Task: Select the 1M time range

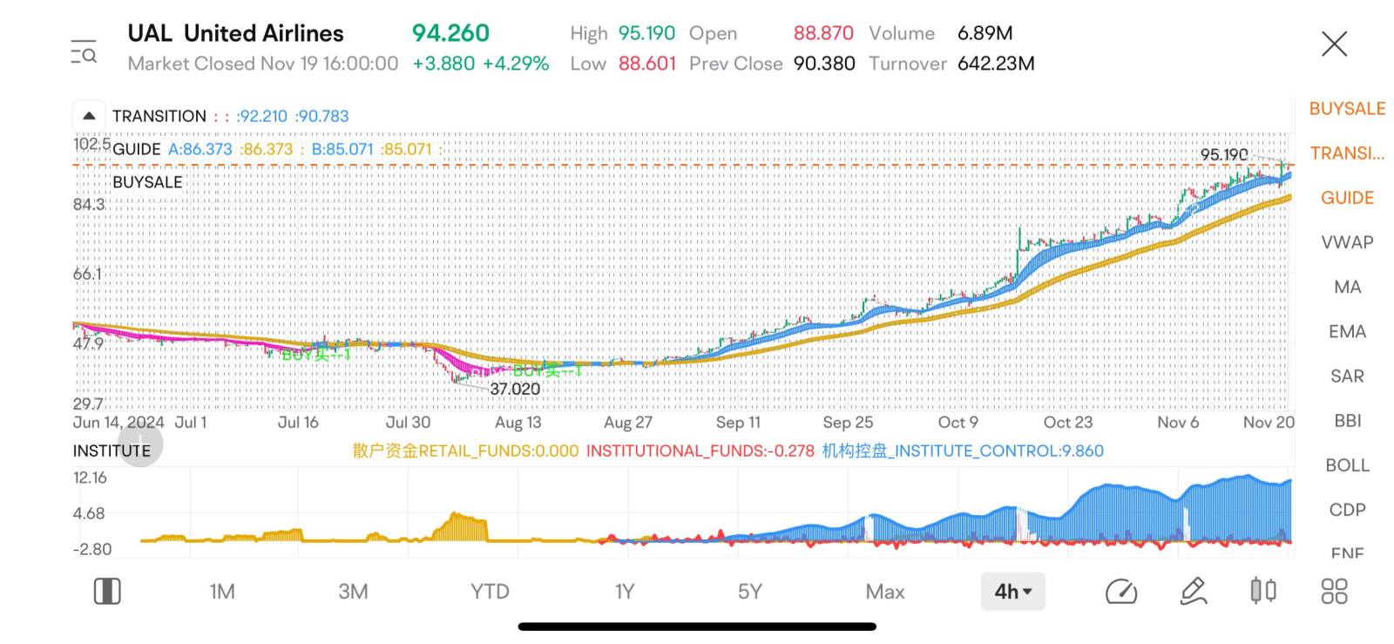Action: point(222,592)
